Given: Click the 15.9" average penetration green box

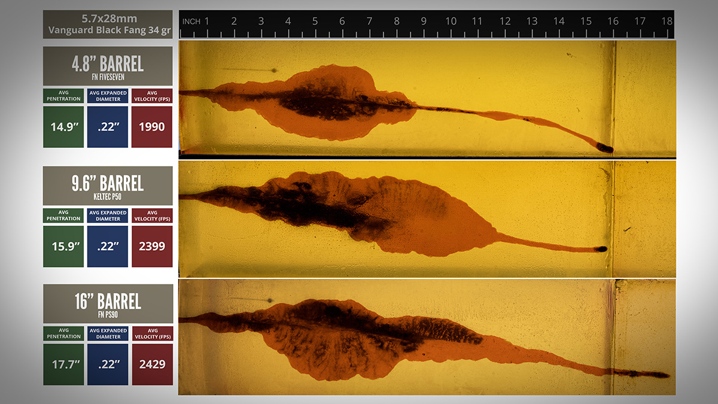Looking at the screenshot, I should point(63,246).
